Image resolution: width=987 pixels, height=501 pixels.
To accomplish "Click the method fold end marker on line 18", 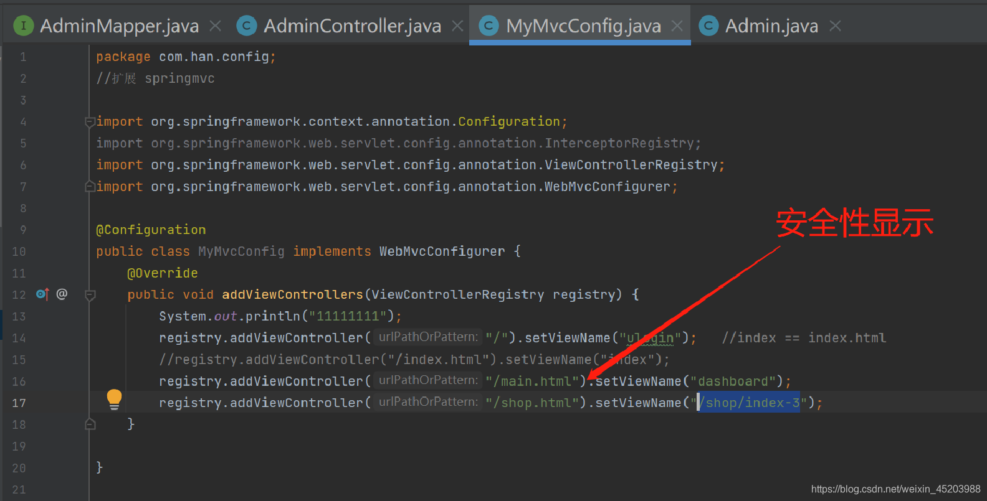I will [x=90, y=424].
